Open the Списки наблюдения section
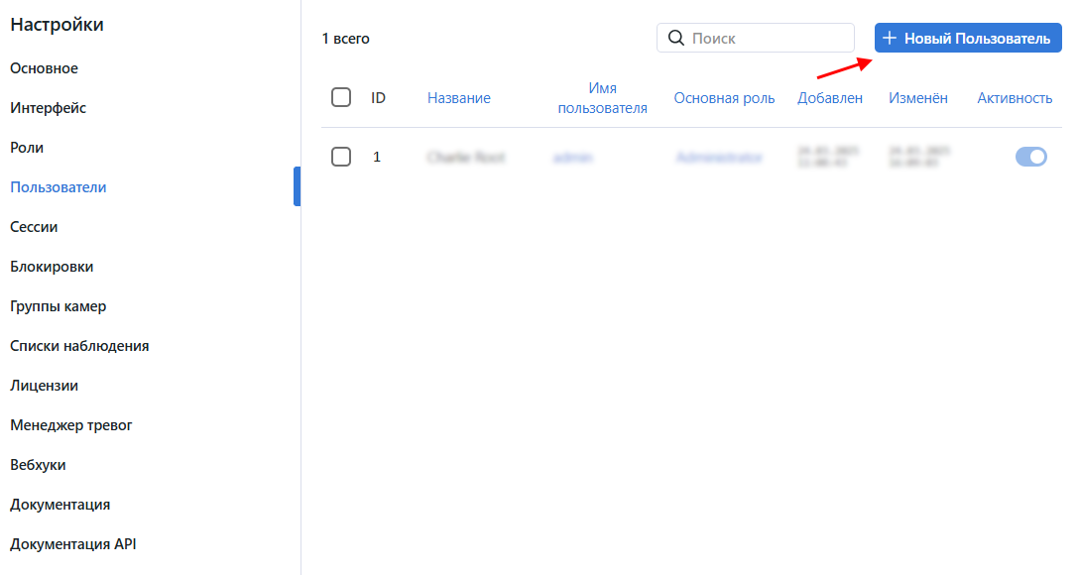 click(79, 345)
